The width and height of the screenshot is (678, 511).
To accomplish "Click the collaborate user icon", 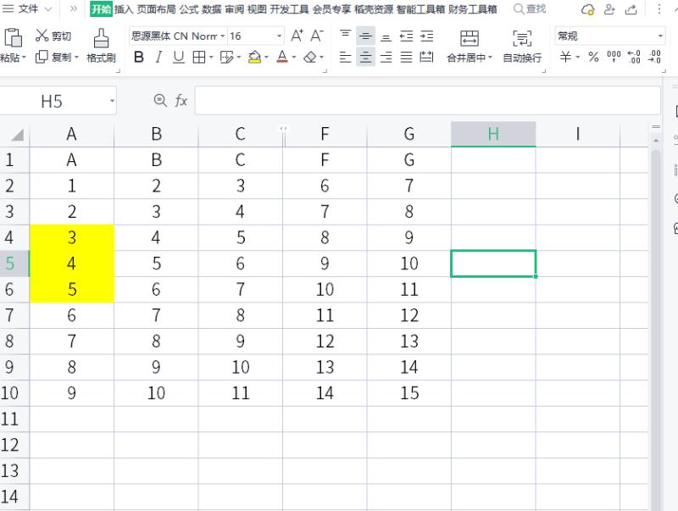I will click(609, 9).
